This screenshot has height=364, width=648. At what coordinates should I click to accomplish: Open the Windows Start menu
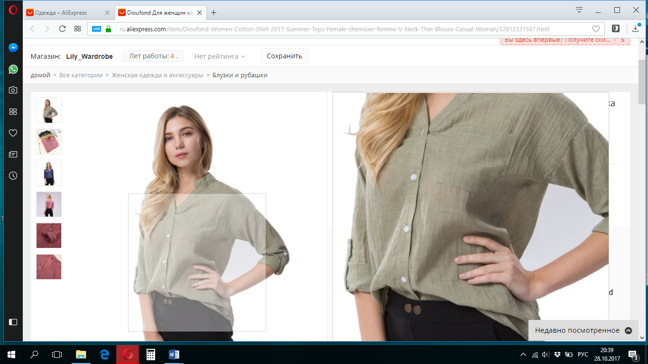tap(11, 354)
